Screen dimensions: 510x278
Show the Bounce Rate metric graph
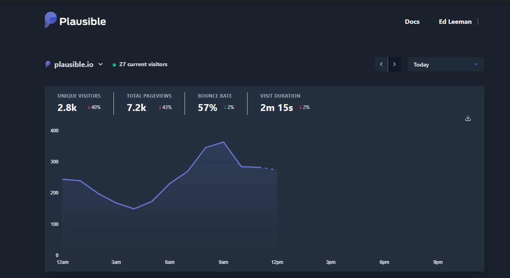(216, 103)
